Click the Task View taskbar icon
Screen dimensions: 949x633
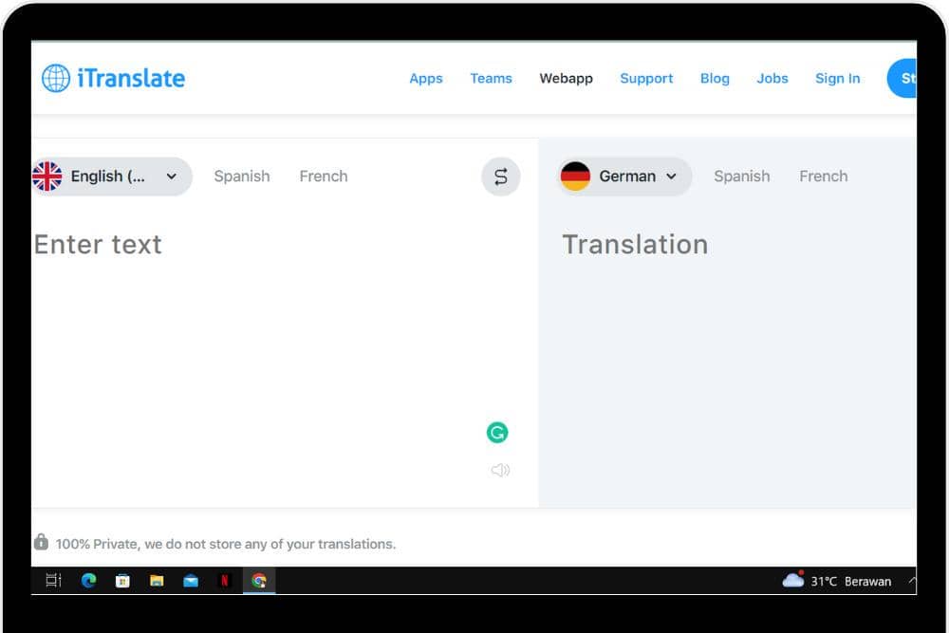click(54, 581)
